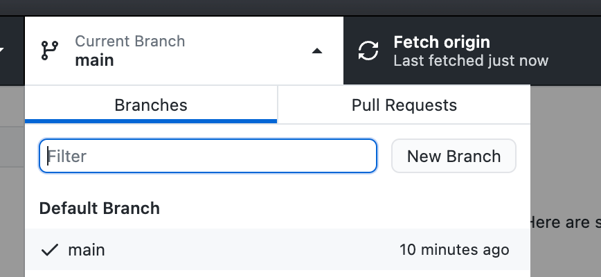Screen dimensions: 601x277
Task: Click the Current Branch label
Action: (130, 42)
